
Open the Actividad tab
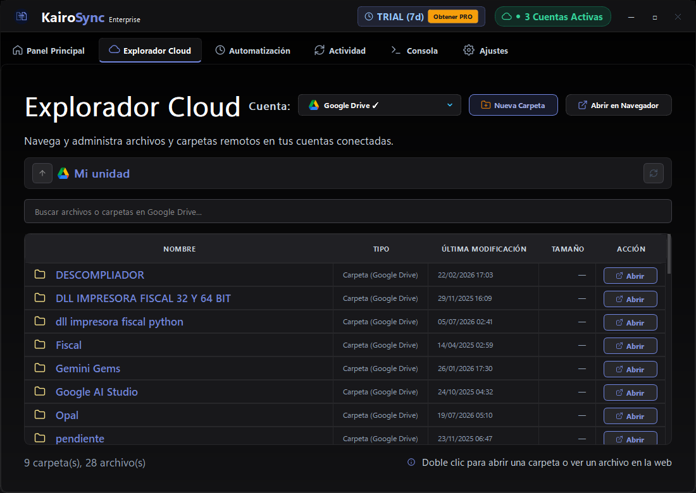point(340,51)
